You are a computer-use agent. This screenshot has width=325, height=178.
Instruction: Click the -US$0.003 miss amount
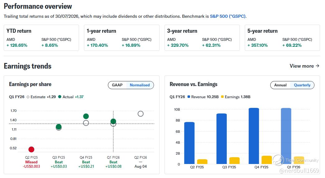(31, 166)
